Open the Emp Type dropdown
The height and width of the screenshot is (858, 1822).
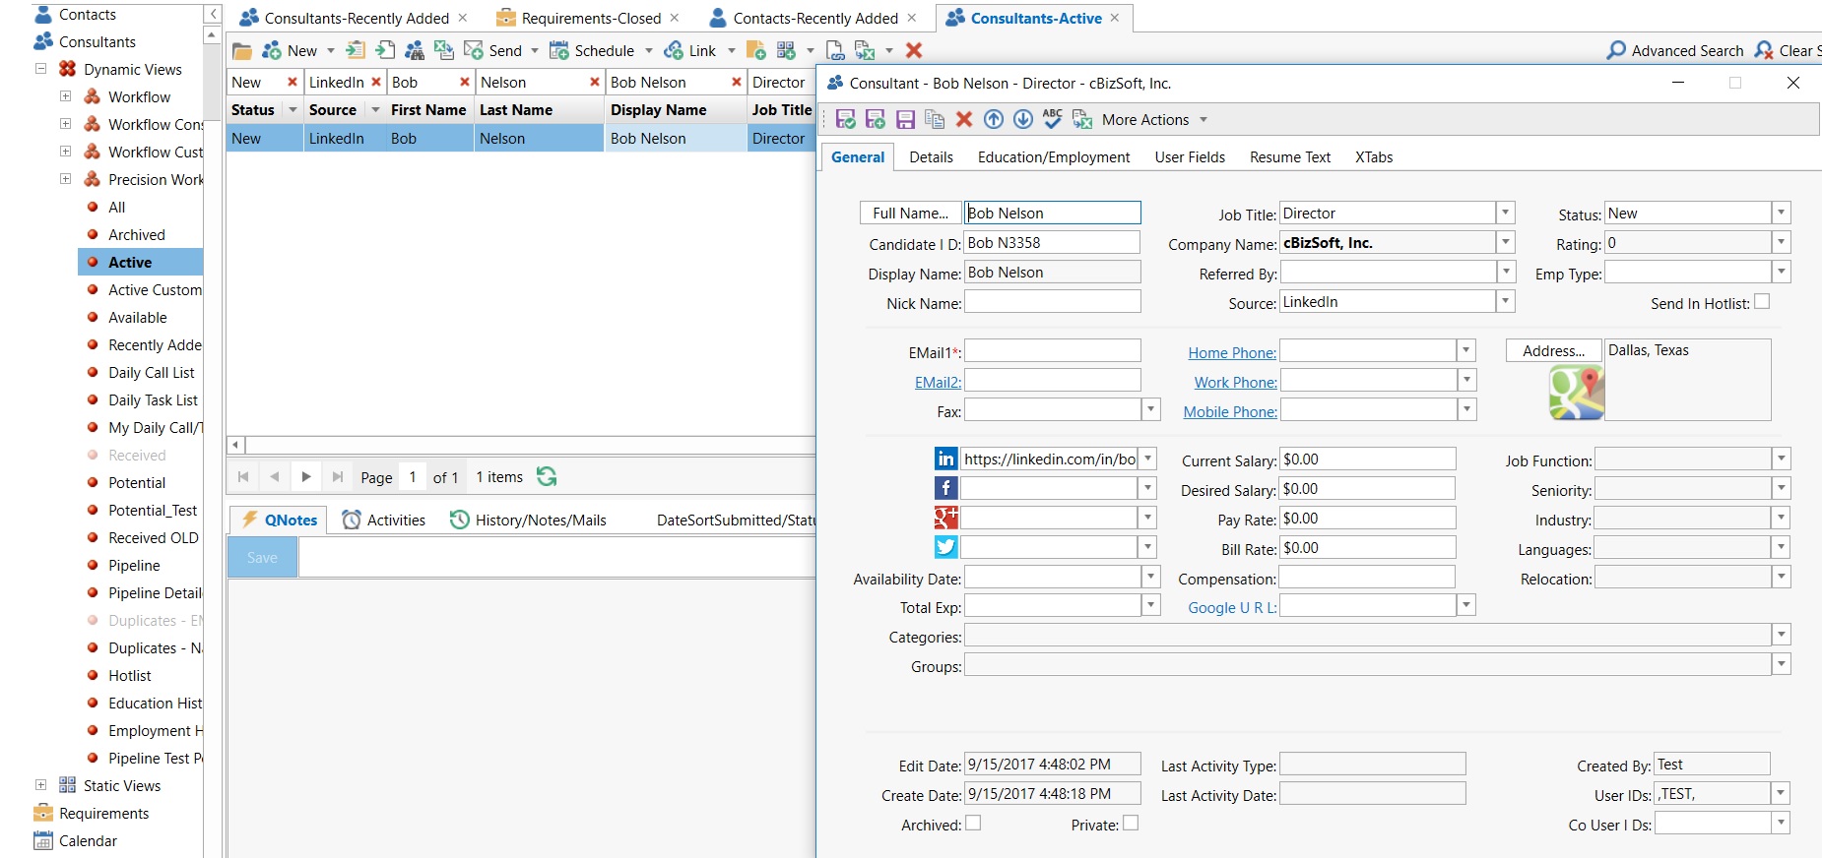(1781, 272)
